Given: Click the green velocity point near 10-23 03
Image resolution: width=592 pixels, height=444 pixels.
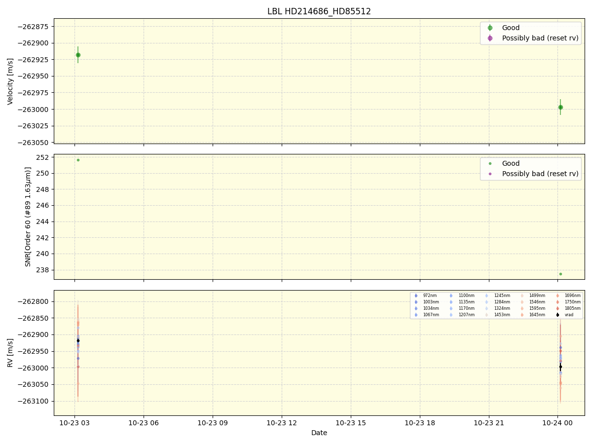Looking at the screenshot, I should (x=78, y=55).
